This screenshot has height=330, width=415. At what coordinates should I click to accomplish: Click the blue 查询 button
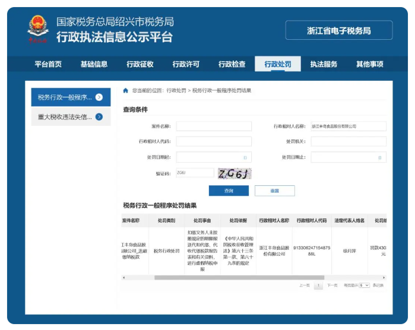229,191
